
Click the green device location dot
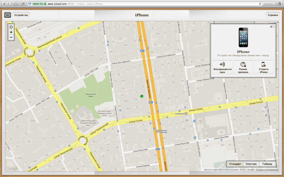[142, 96]
